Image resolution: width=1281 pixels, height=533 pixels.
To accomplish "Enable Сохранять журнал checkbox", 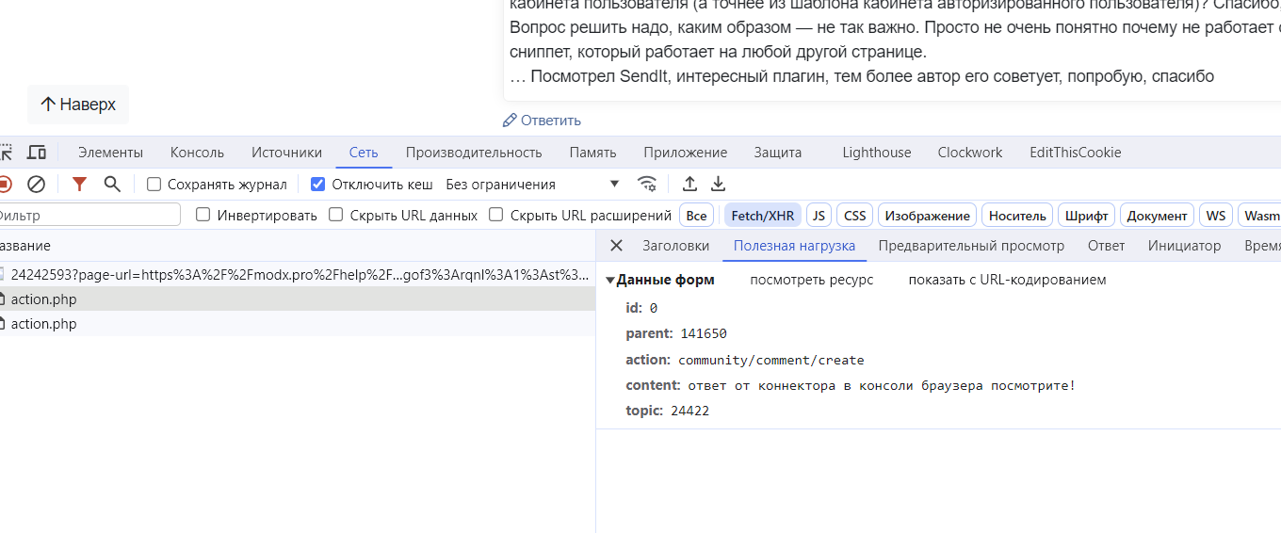I will [154, 185].
